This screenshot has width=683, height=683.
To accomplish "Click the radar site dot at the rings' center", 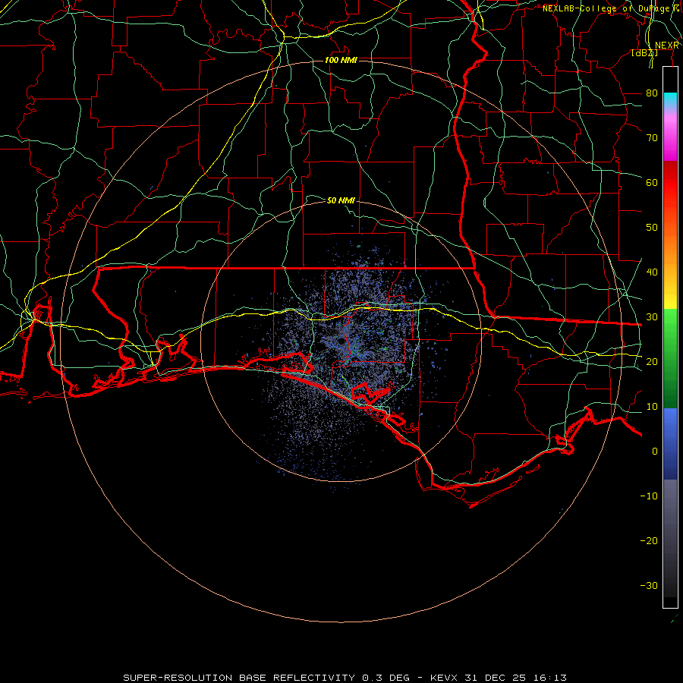I will (x=341, y=341).
